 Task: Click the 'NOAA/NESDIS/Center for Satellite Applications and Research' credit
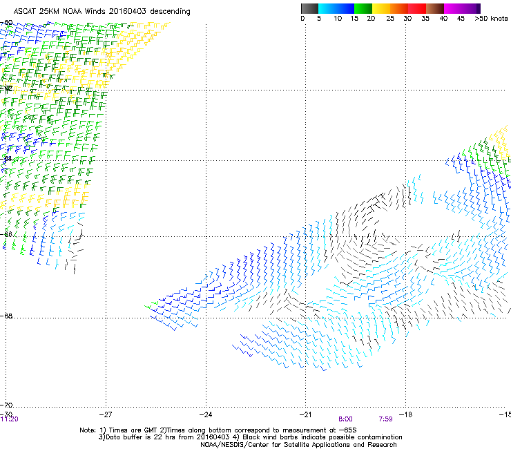[298, 445]
